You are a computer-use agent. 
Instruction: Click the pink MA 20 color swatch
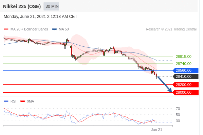(x=6, y=29)
